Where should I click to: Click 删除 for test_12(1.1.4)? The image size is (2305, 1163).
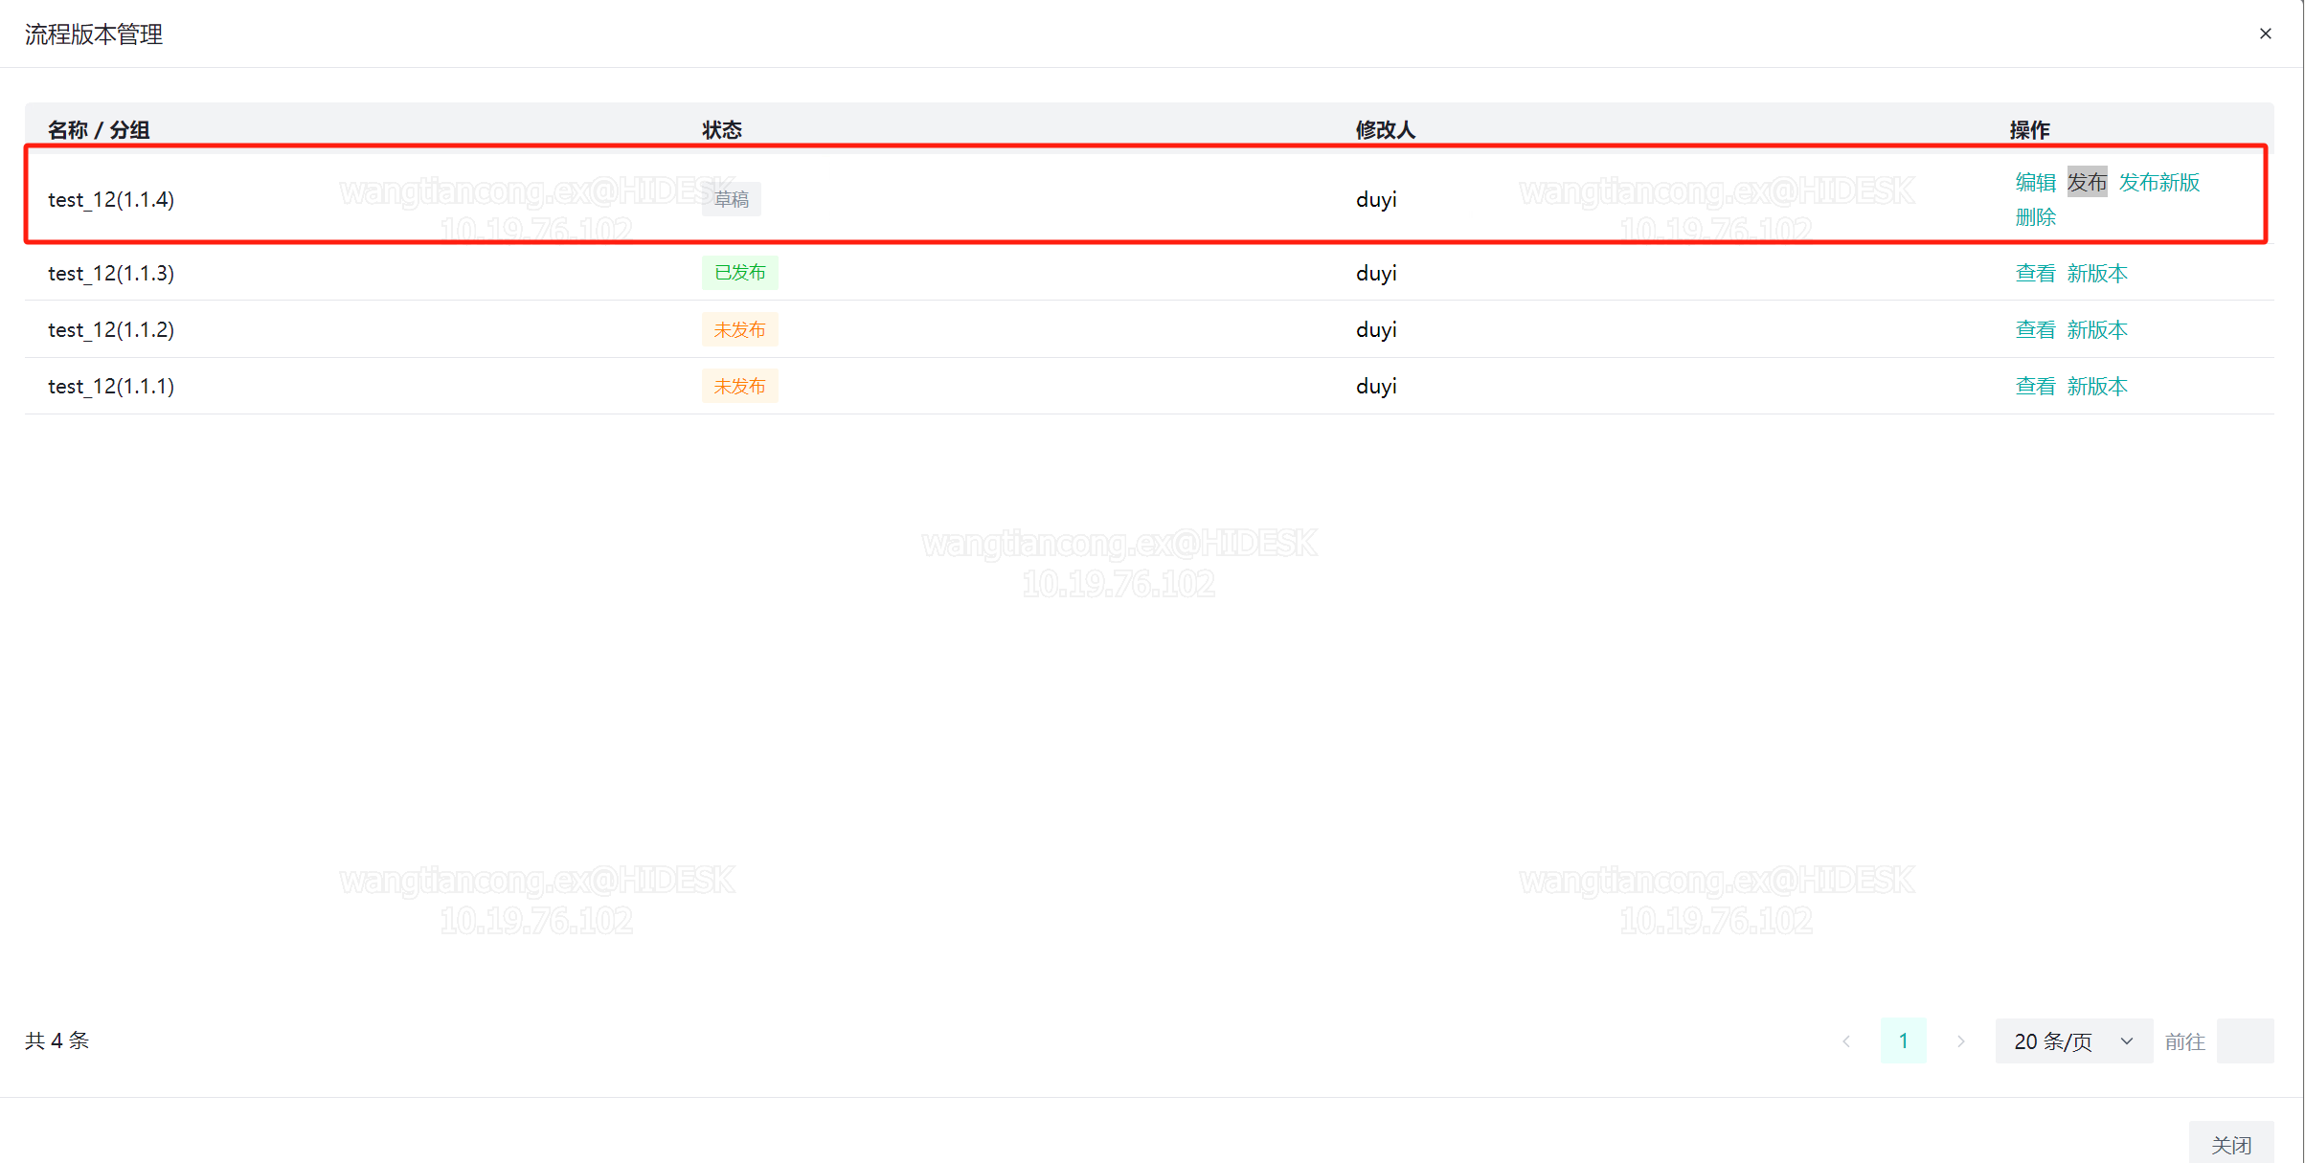[x=2035, y=217]
